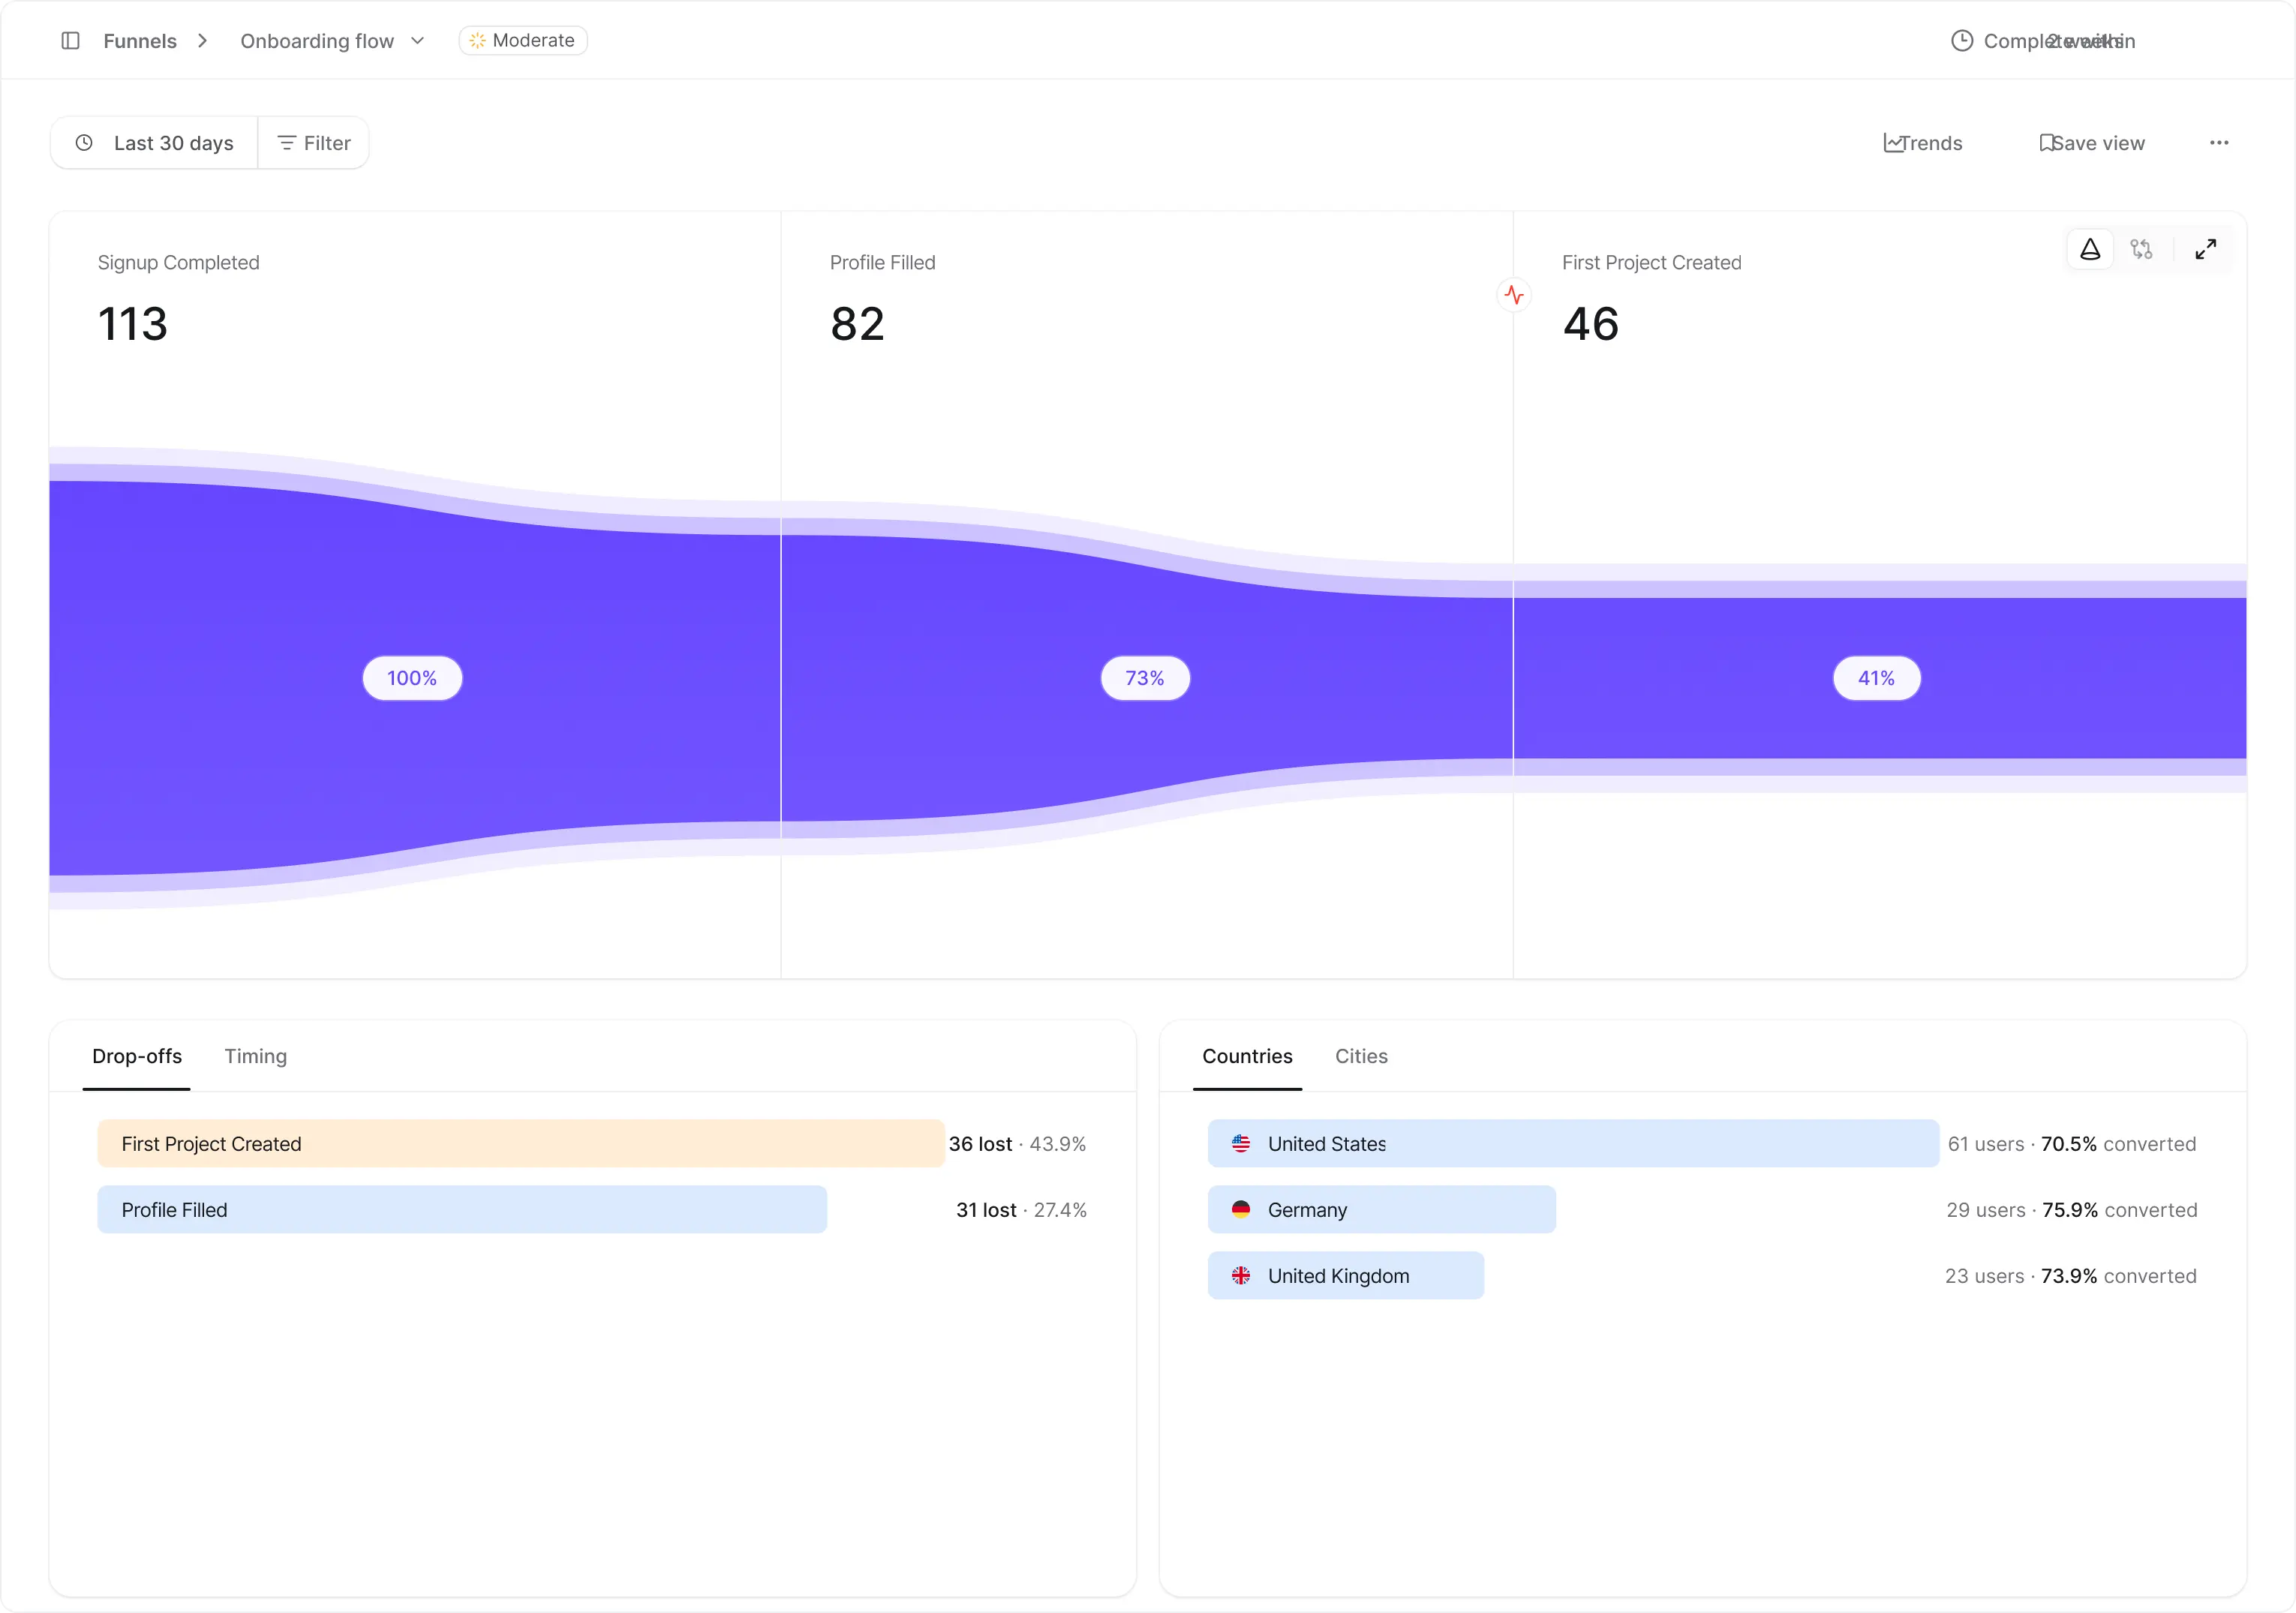2296x1613 pixels.
Task: Open the Funnels breadcrumb
Action: (140, 41)
